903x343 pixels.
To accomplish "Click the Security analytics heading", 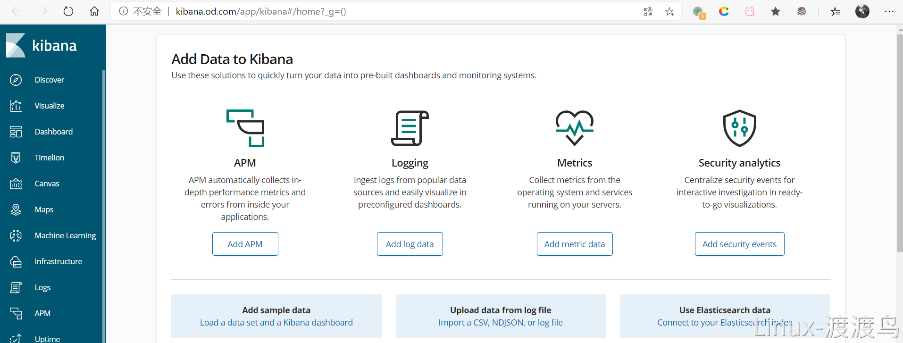I will click(x=740, y=163).
